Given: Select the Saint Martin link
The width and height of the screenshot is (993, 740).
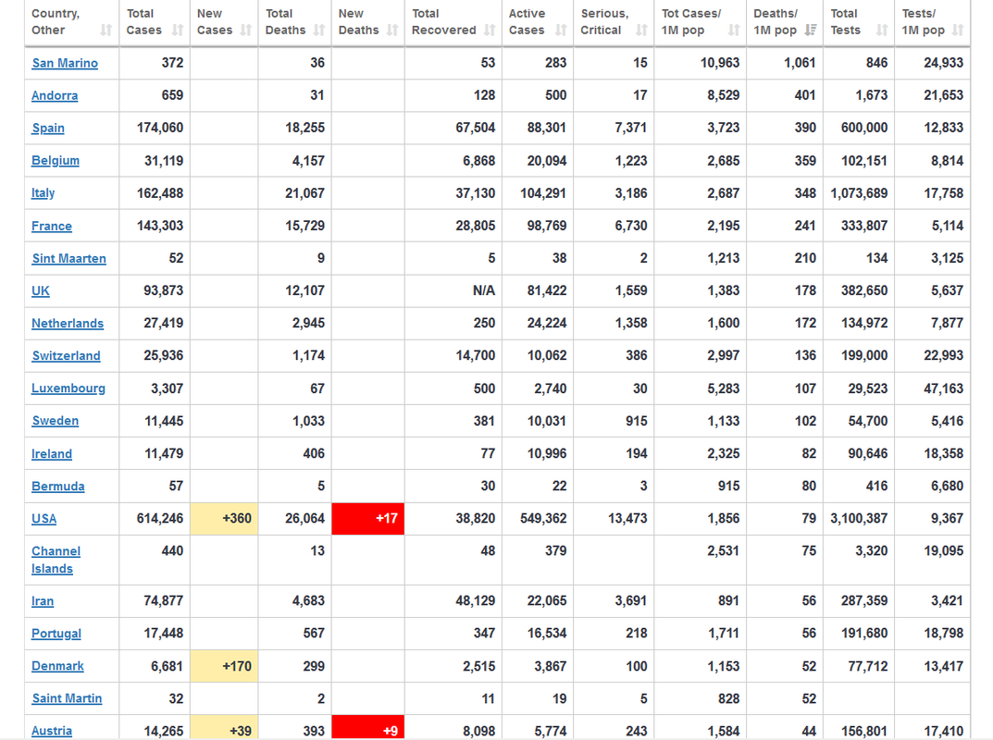Looking at the screenshot, I should point(68,698).
